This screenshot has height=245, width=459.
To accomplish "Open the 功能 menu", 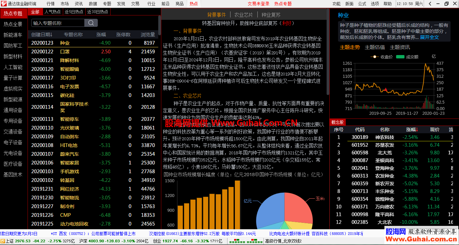I will [337, 4].
